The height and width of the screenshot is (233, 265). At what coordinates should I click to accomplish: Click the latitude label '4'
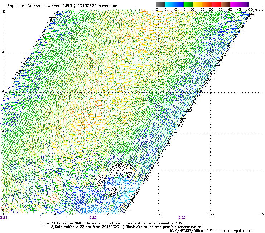click(3, 131)
